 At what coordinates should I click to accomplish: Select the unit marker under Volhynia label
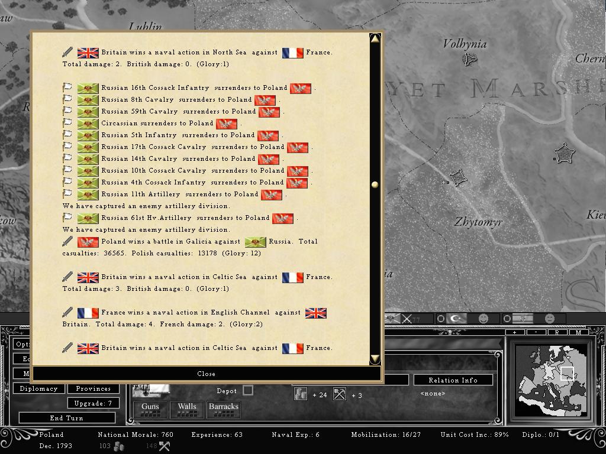[469, 60]
